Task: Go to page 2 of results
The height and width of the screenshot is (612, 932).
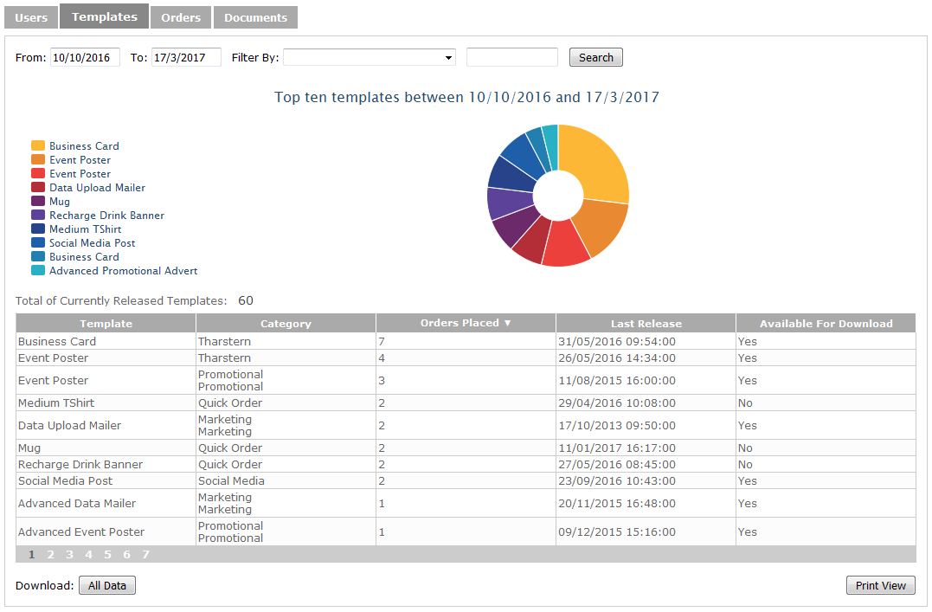Action: tap(50, 555)
